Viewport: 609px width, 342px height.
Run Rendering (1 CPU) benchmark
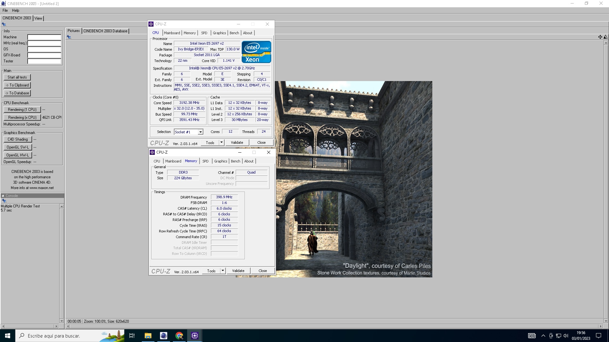pyautogui.click(x=22, y=110)
